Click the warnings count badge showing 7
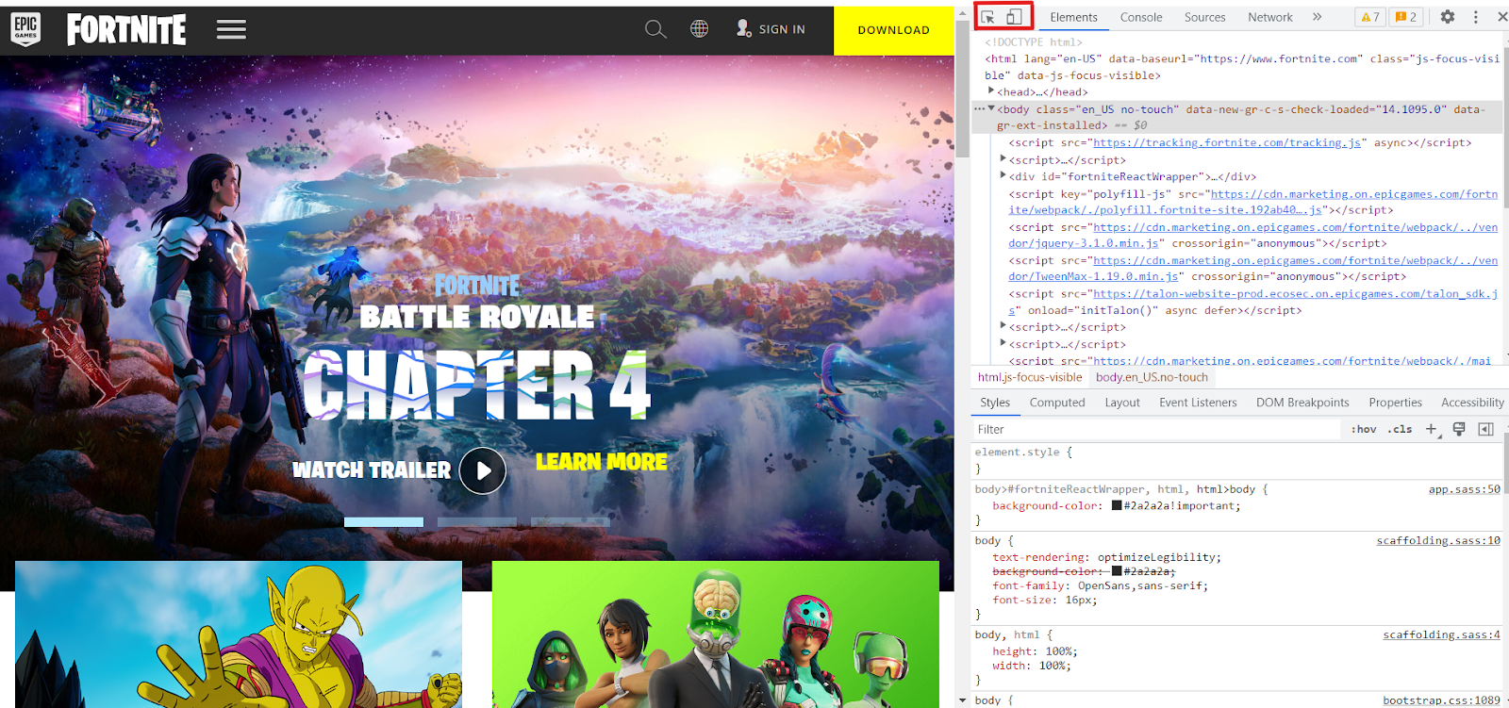Screen dimensions: 1509x708 pyautogui.click(x=1370, y=17)
